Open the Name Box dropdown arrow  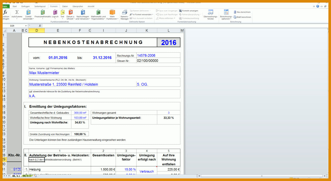click(26, 26)
